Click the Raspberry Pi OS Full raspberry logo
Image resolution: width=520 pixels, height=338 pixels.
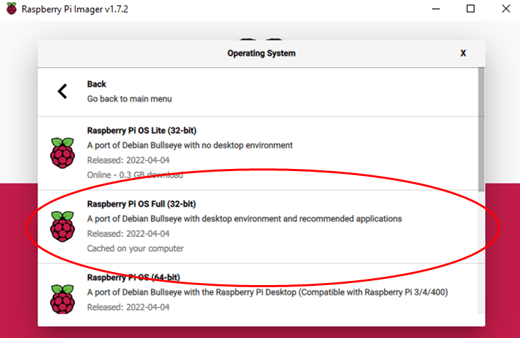click(x=63, y=226)
